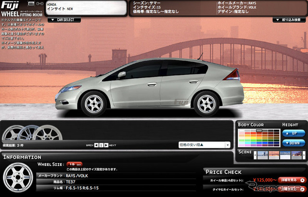Open the 価格の安い順 sort combo box
The image size is (308, 197).
204,145
